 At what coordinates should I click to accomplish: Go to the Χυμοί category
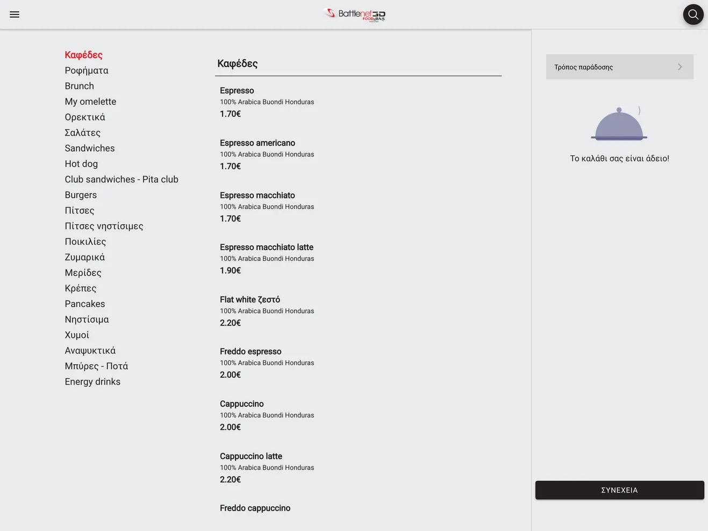(77, 336)
